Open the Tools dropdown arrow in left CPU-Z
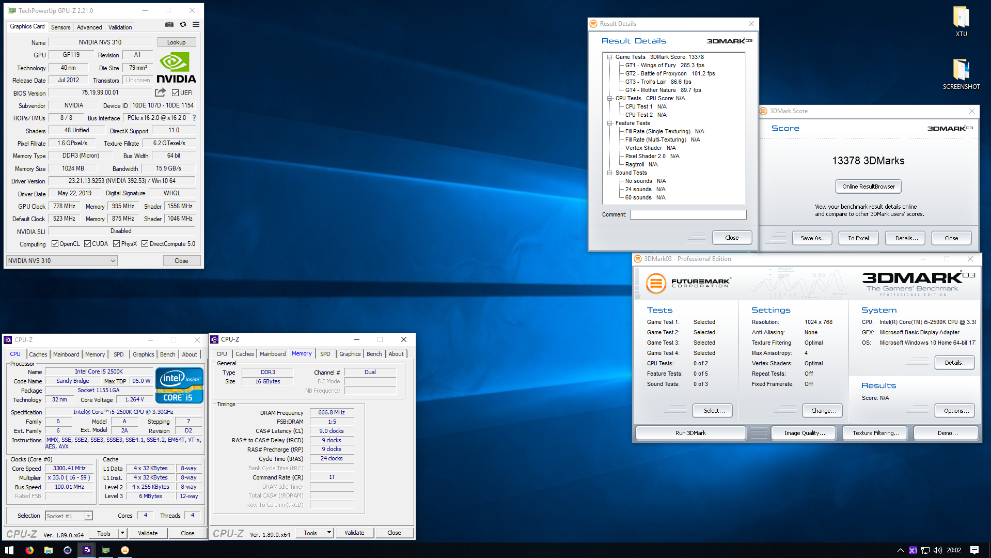 (123, 533)
